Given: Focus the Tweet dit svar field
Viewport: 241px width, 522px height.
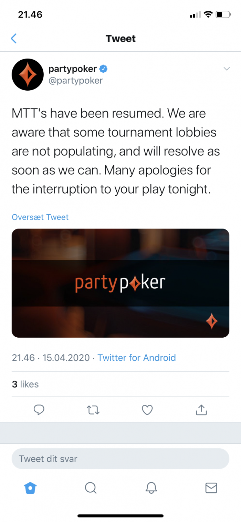Looking at the screenshot, I should (120, 459).
